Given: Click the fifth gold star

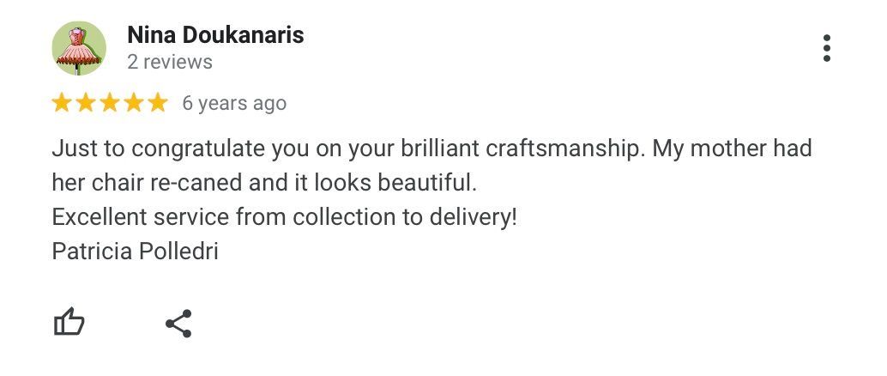Looking at the screenshot, I should [158, 104].
